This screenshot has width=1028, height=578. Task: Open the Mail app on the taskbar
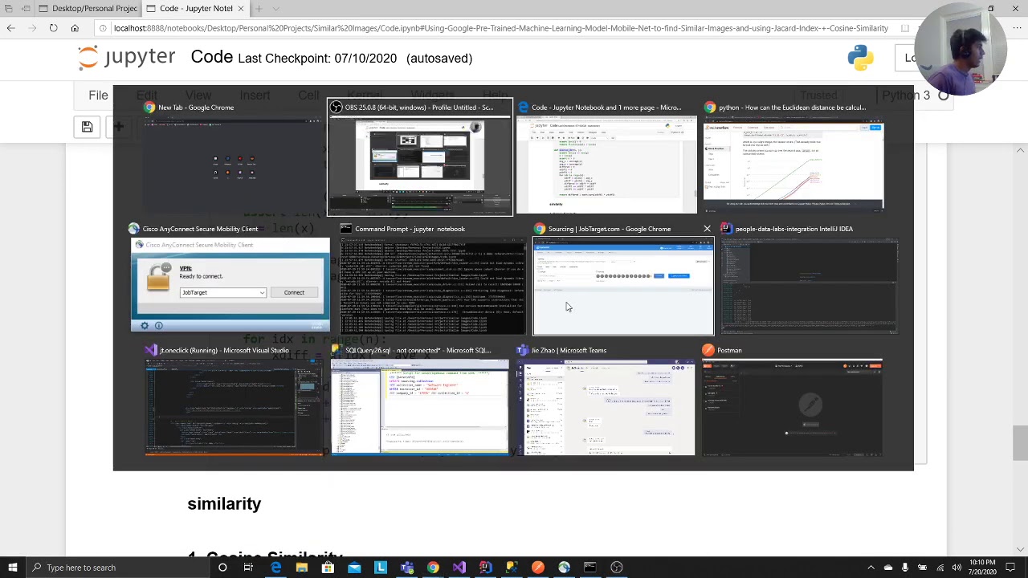(x=354, y=568)
